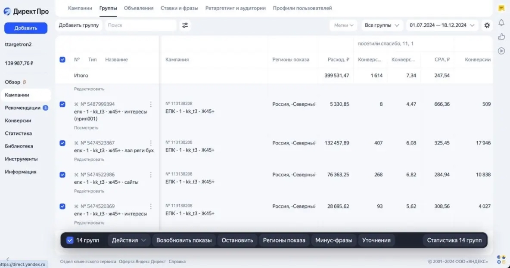Click Добавить группу button
This screenshot has height=268, width=510.
[x=79, y=25]
